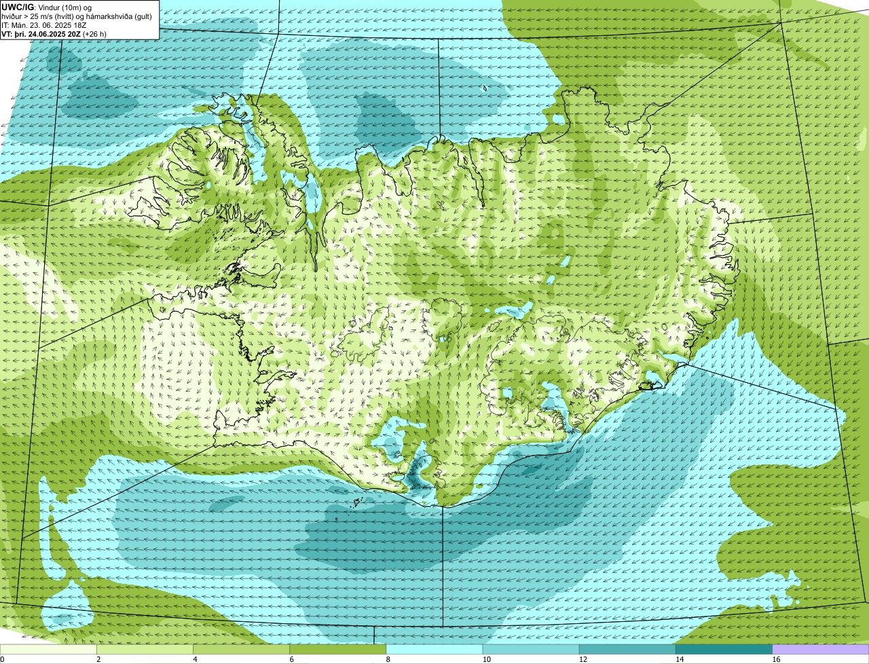The image size is (869, 664).
Task: Click the legend value label "0"
Action: (x=3, y=659)
